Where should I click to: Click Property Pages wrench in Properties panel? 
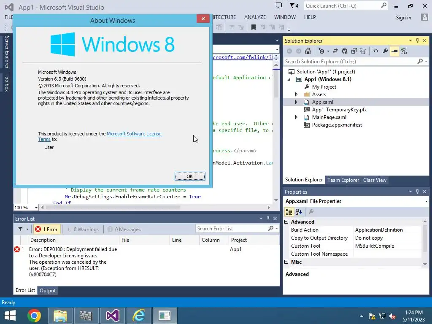click(311, 212)
